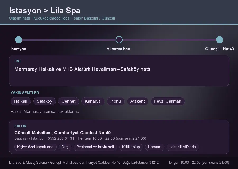
Task: Select the Peştamal ve havlu seti tag
Action: pyautogui.click(x=95, y=147)
